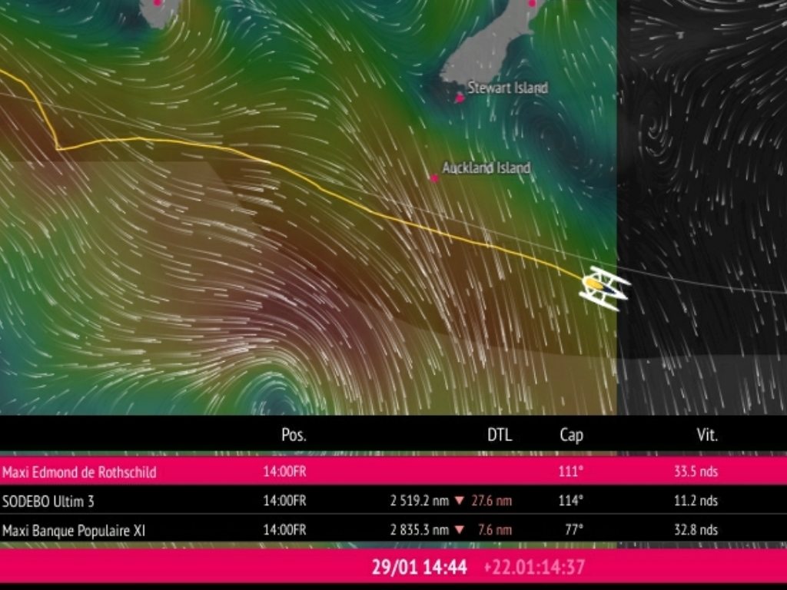Click Maxi Banque Populaire XI distance 2 835.3 nm
787x590 pixels.
click(420, 530)
